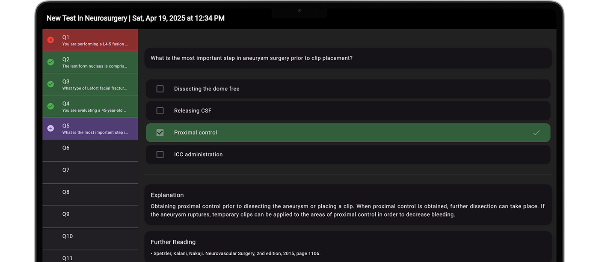The height and width of the screenshot is (262, 599).
Task: Click the green check icon on Q3
Action: [x=50, y=84]
